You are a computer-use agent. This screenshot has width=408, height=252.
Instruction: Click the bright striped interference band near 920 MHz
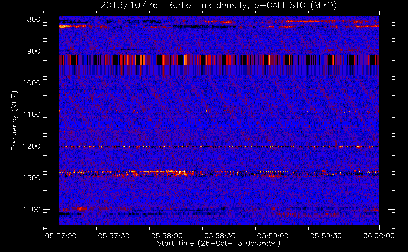pos(219,60)
